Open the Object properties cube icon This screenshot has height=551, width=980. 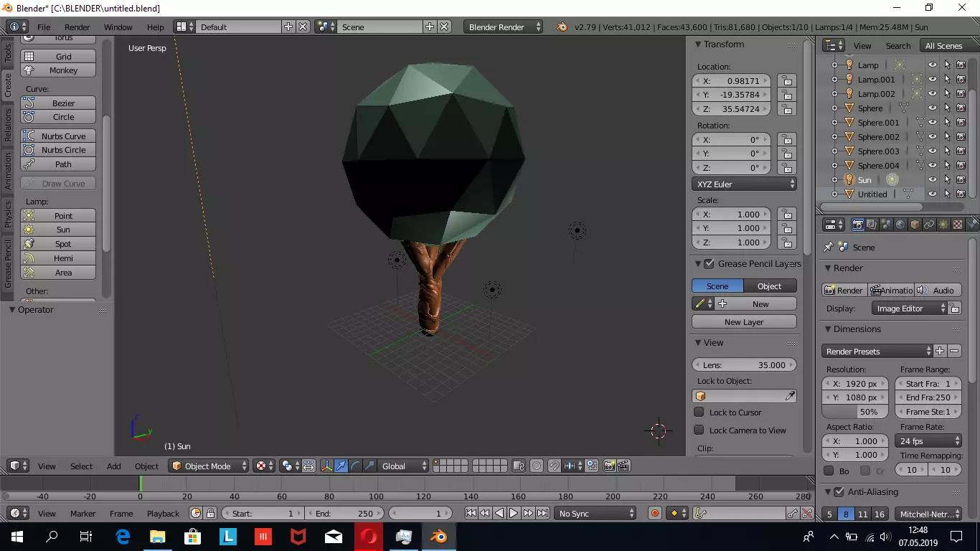tap(915, 225)
